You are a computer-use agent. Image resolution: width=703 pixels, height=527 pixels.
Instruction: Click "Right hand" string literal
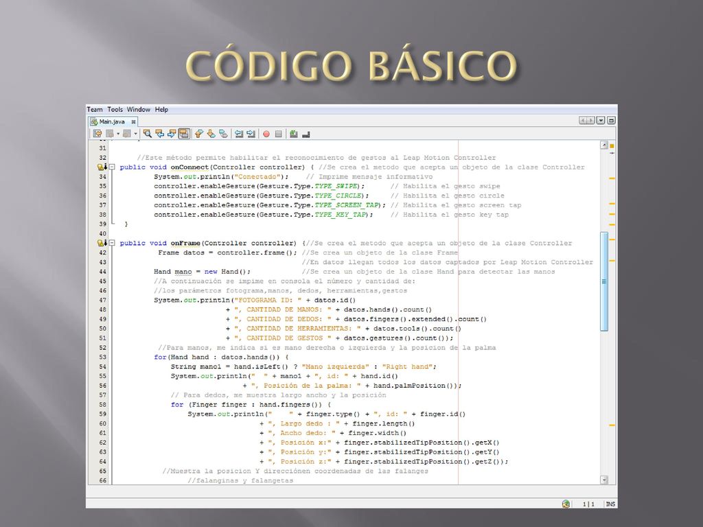[x=408, y=366]
